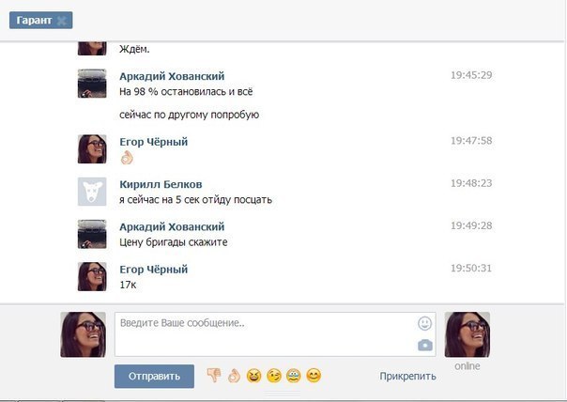Open Кирилл Белков profile link
Screen dimensions: 567x402
coord(161,184)
